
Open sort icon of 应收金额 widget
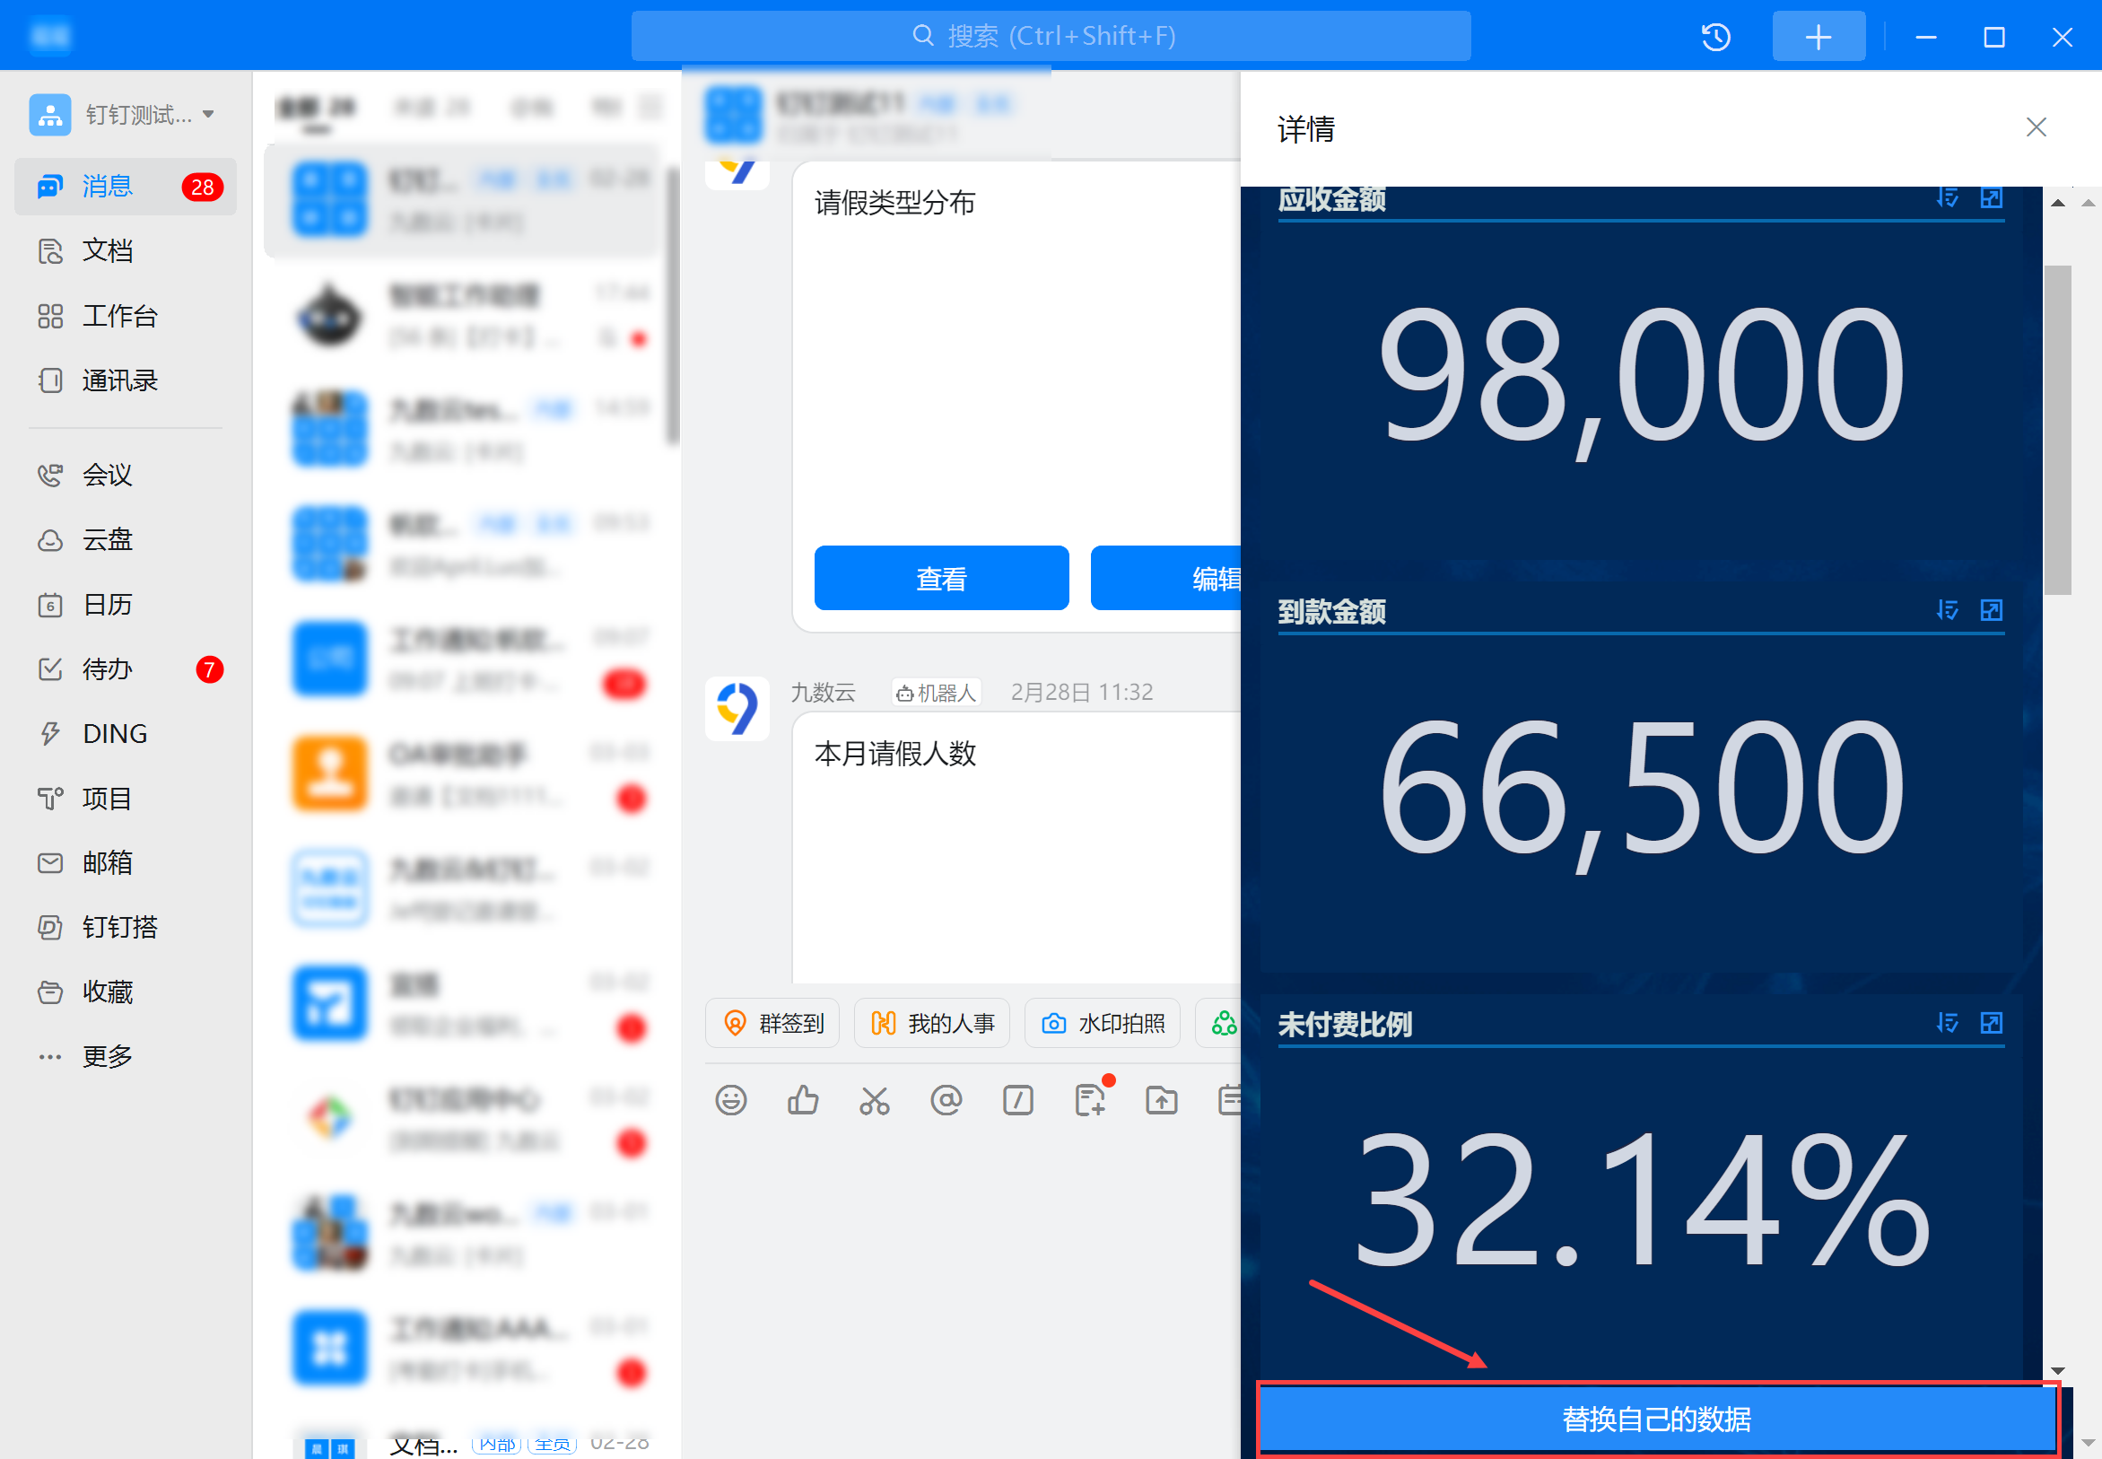pyautogui.click(x=1948, y=198)
